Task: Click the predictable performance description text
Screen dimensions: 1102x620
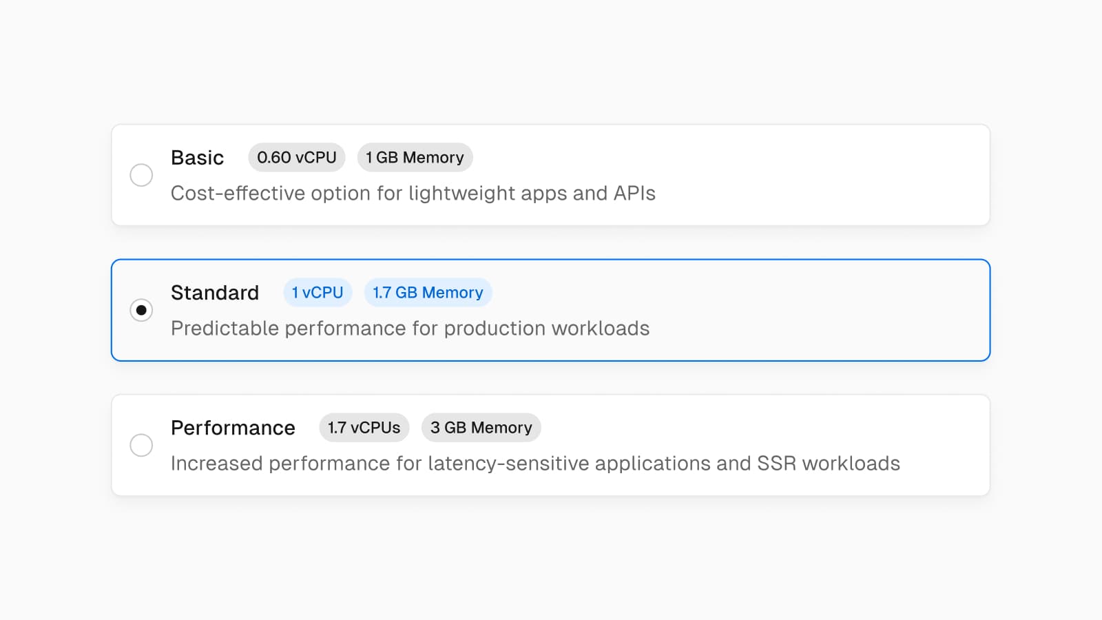Action: point(410,329)
